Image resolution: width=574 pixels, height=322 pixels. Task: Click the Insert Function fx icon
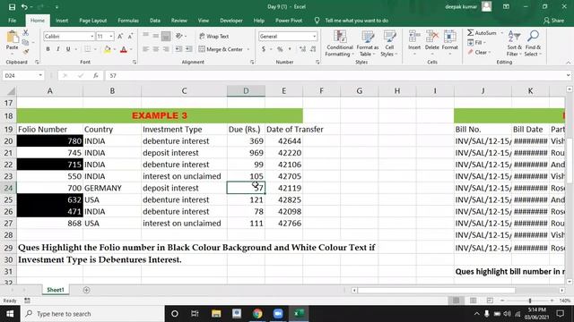point(96,75)
